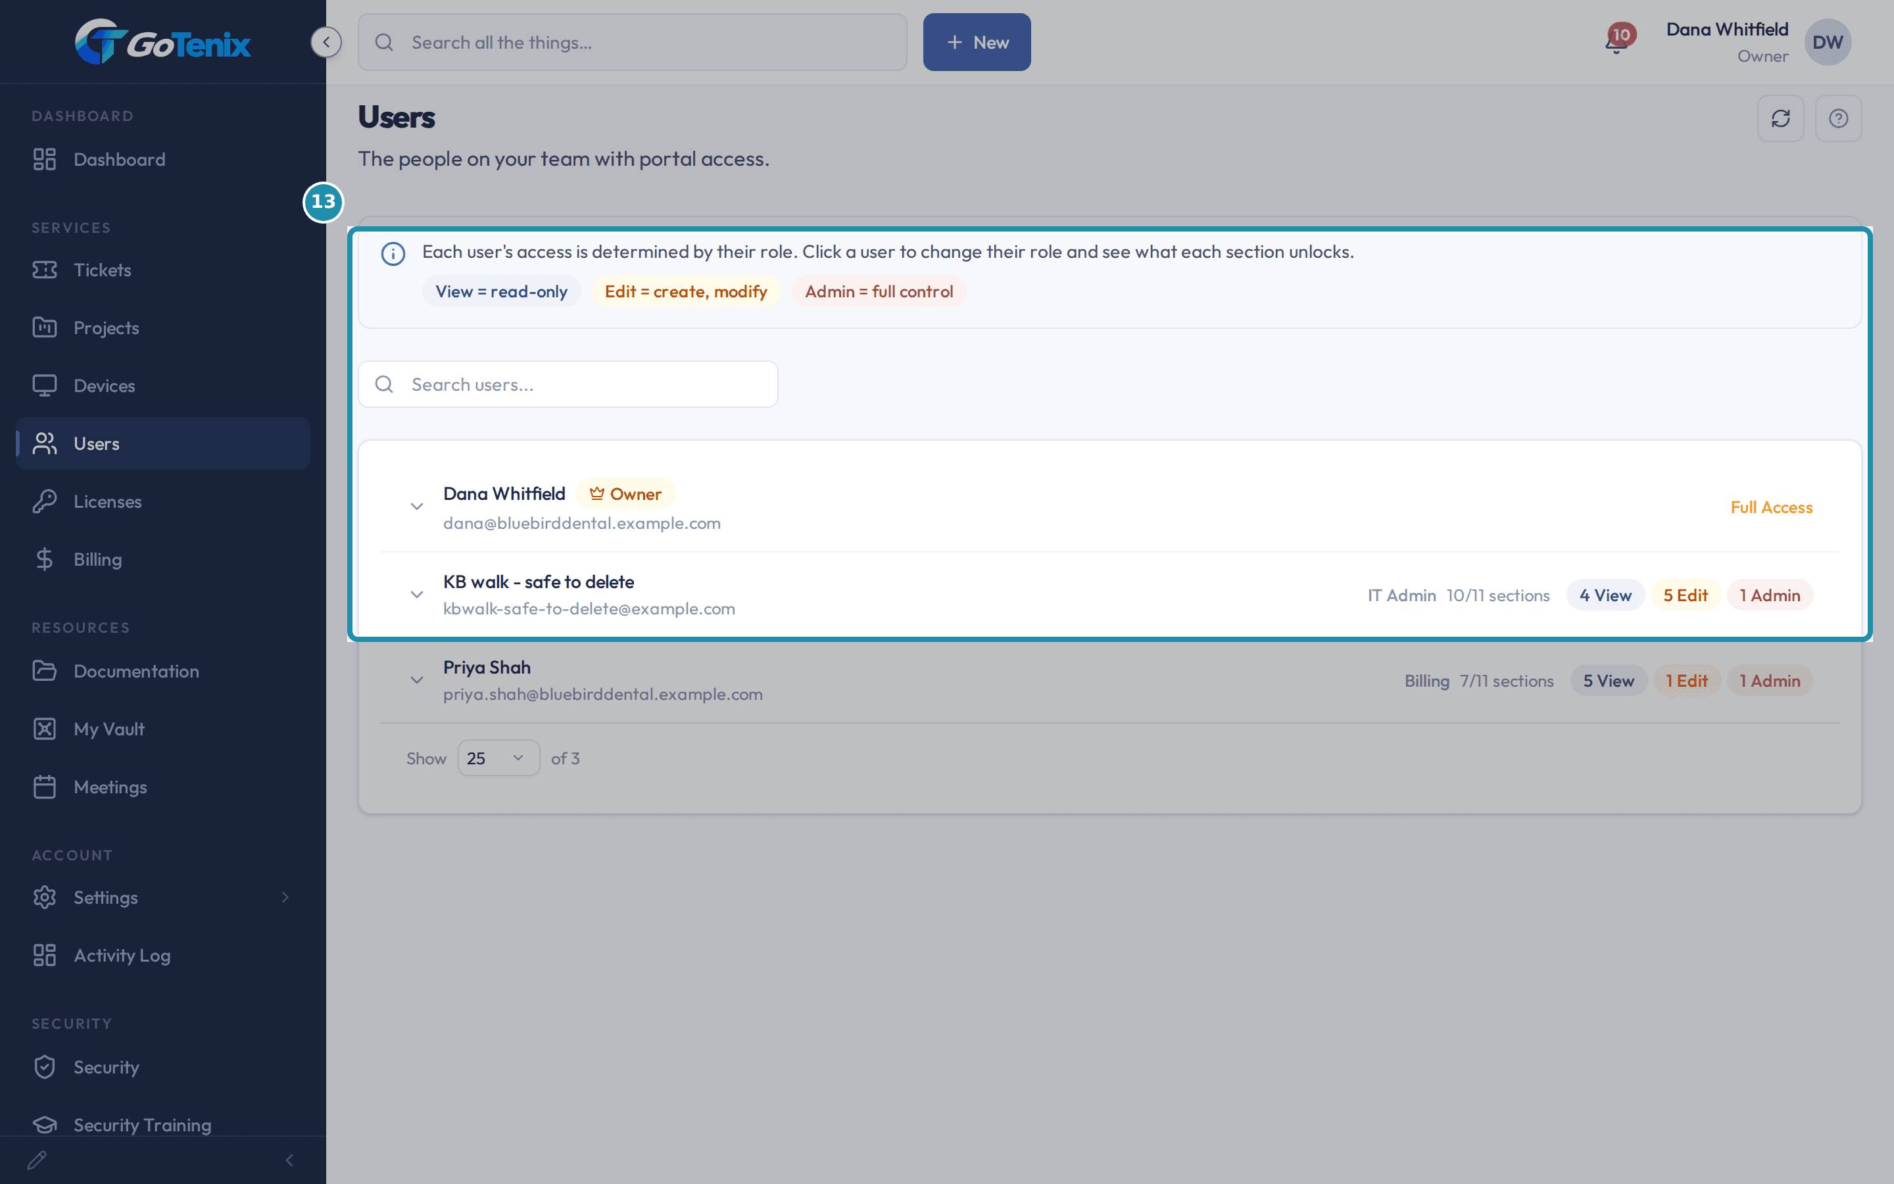Viewport: 1894px width, 1184px height.
Task: Click priya.shah@bluebirddental.example.com email
Action: click(x=602, y=694)
